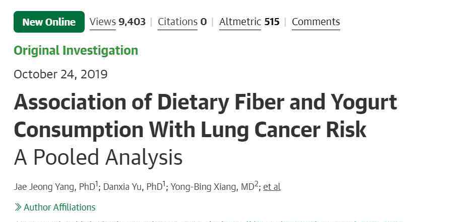Select the Original Investigation category label
The height and width of the screenshot is (222, 450).
pos(76,50)
